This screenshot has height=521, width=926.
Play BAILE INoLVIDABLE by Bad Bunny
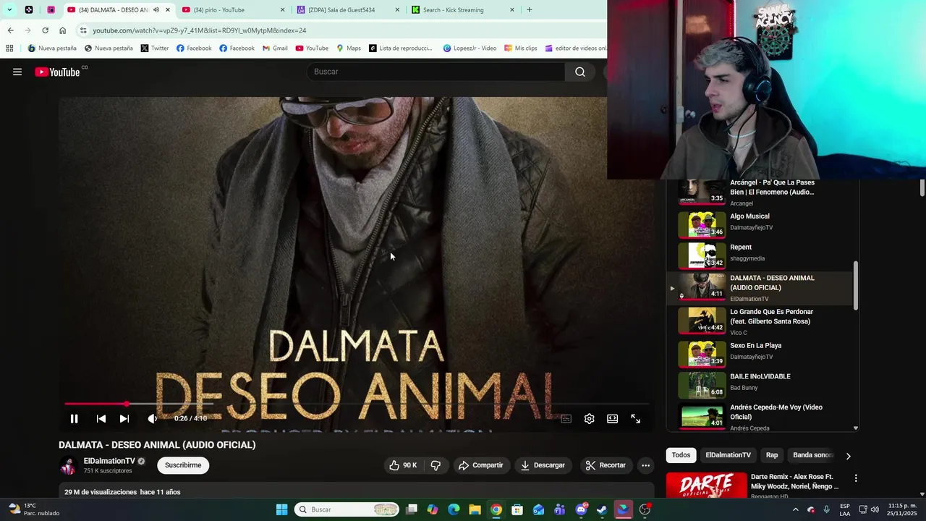[x=760, y=384]
